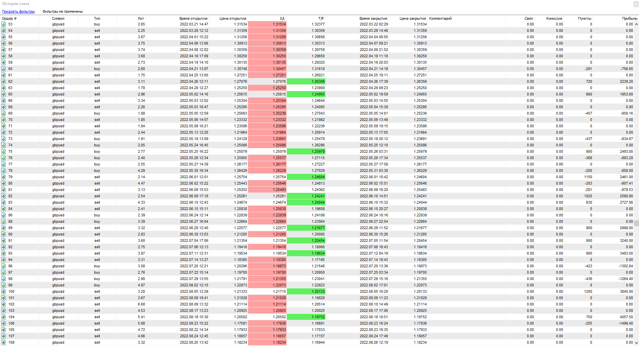Select the buy icon of order 75
Image resolution: width=639 pixels, height=346 pixels.
pos(4,151)
